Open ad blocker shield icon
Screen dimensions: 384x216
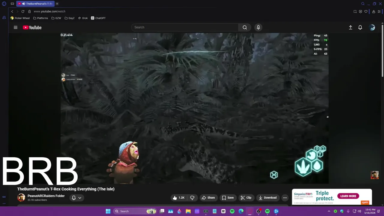click(361, 11)
